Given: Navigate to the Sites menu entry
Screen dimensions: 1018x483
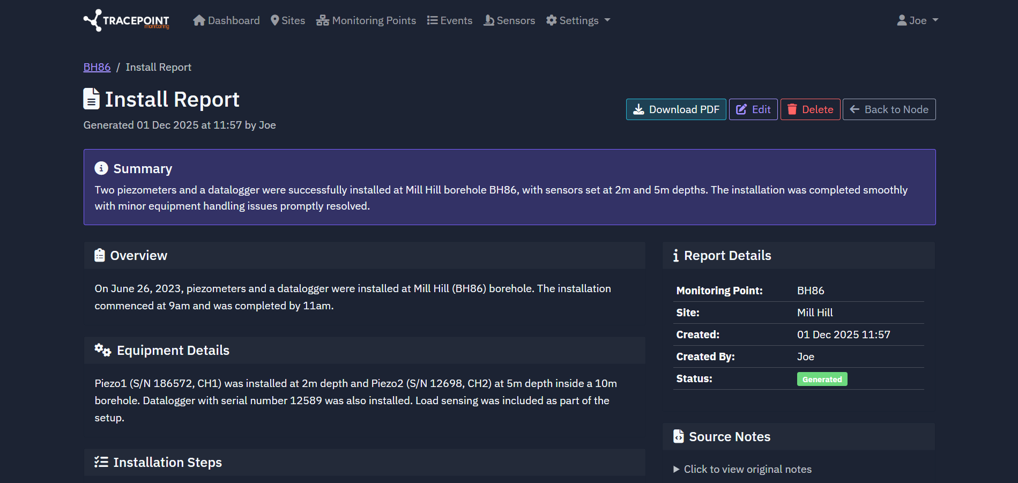Looking at the screenshot, I should coord(288,20).
